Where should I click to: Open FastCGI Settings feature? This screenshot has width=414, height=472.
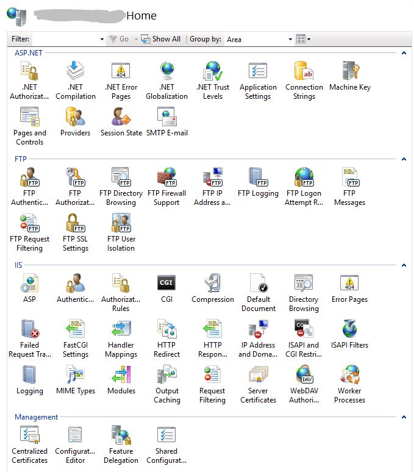pyautogui.click(x=75, y=338)
